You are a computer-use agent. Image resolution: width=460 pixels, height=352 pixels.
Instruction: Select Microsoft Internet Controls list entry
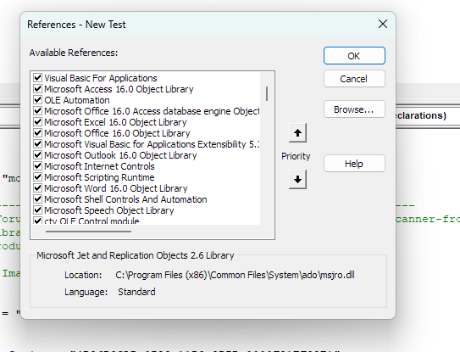tap(99, 166)
